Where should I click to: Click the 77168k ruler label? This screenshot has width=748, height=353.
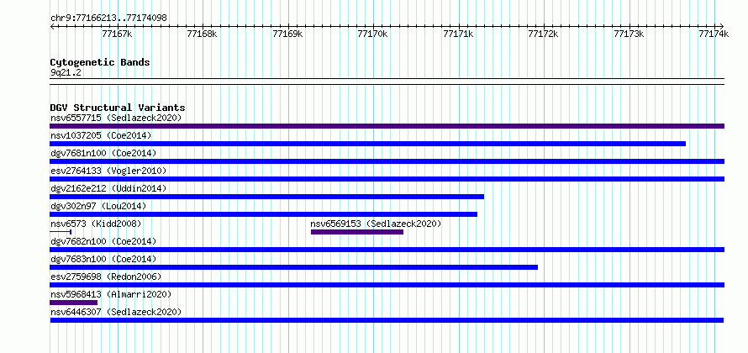pos(203,34)
